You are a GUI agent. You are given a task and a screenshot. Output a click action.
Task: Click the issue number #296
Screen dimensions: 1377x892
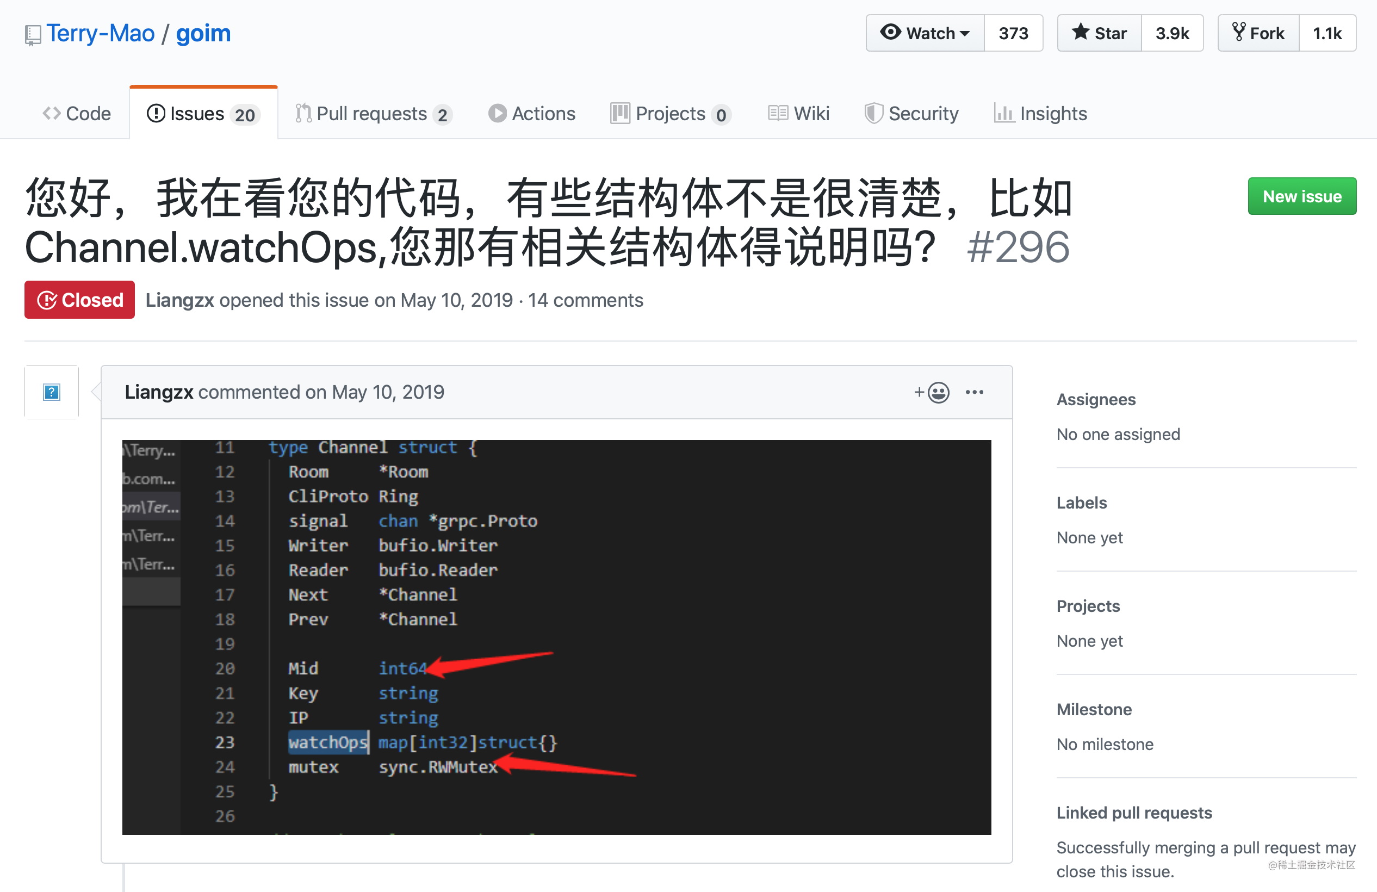[1018, 247]
